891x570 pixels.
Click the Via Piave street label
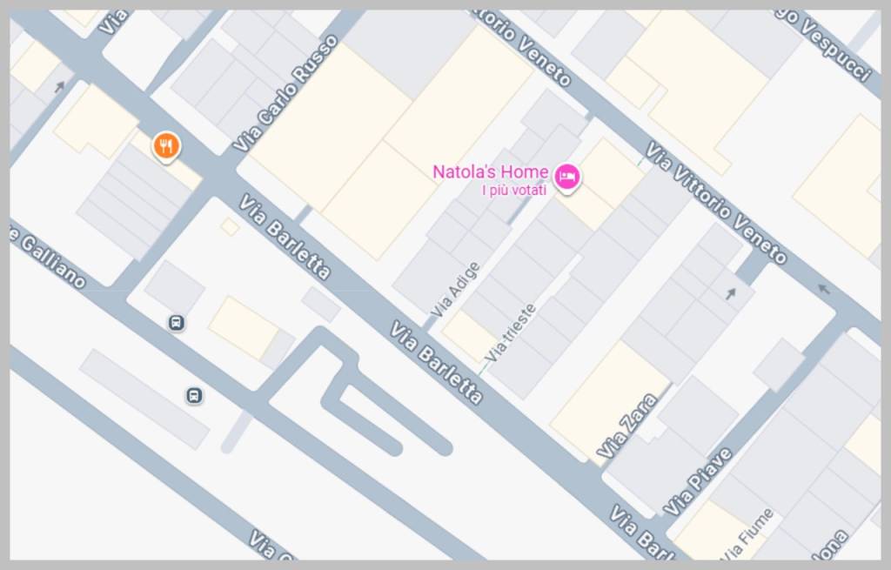tap(698, 482)
